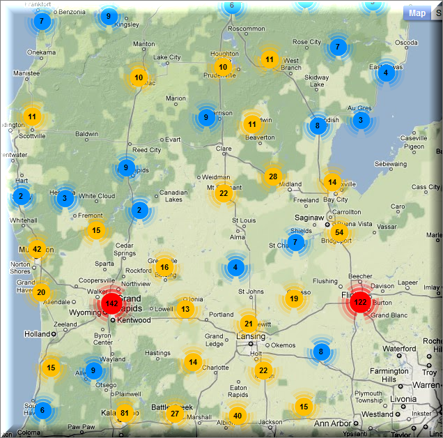Screen dimensions: 443x438
Task: Open the blue 4 cluster northwest of St Johns
Action: (235, 267)
